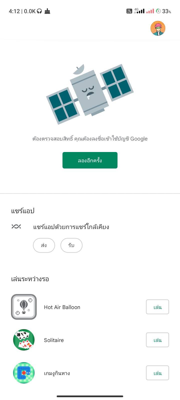Screen dimensions: 180x400
Task: Tap the snake game icon
Action: 24,373
